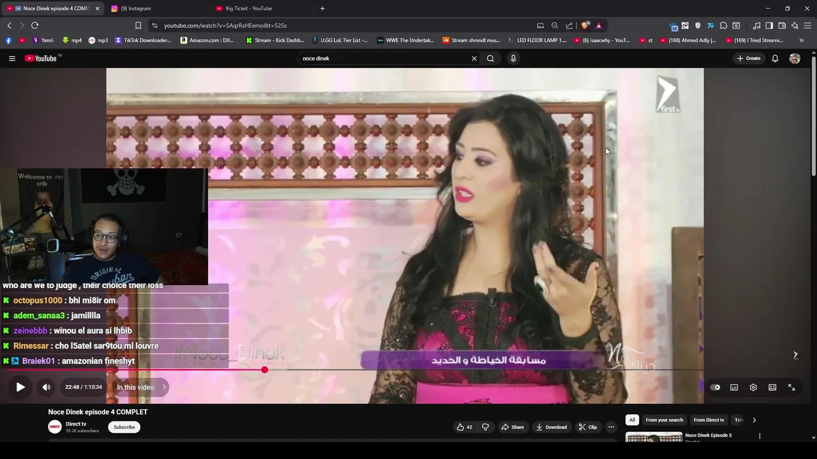Open the 'Stream - Kick Dashb...' bookmark
Screen dimensions: 817x459
(275, 40)
